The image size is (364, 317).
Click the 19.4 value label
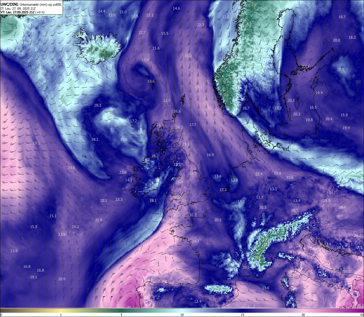[x=346, y=128]
